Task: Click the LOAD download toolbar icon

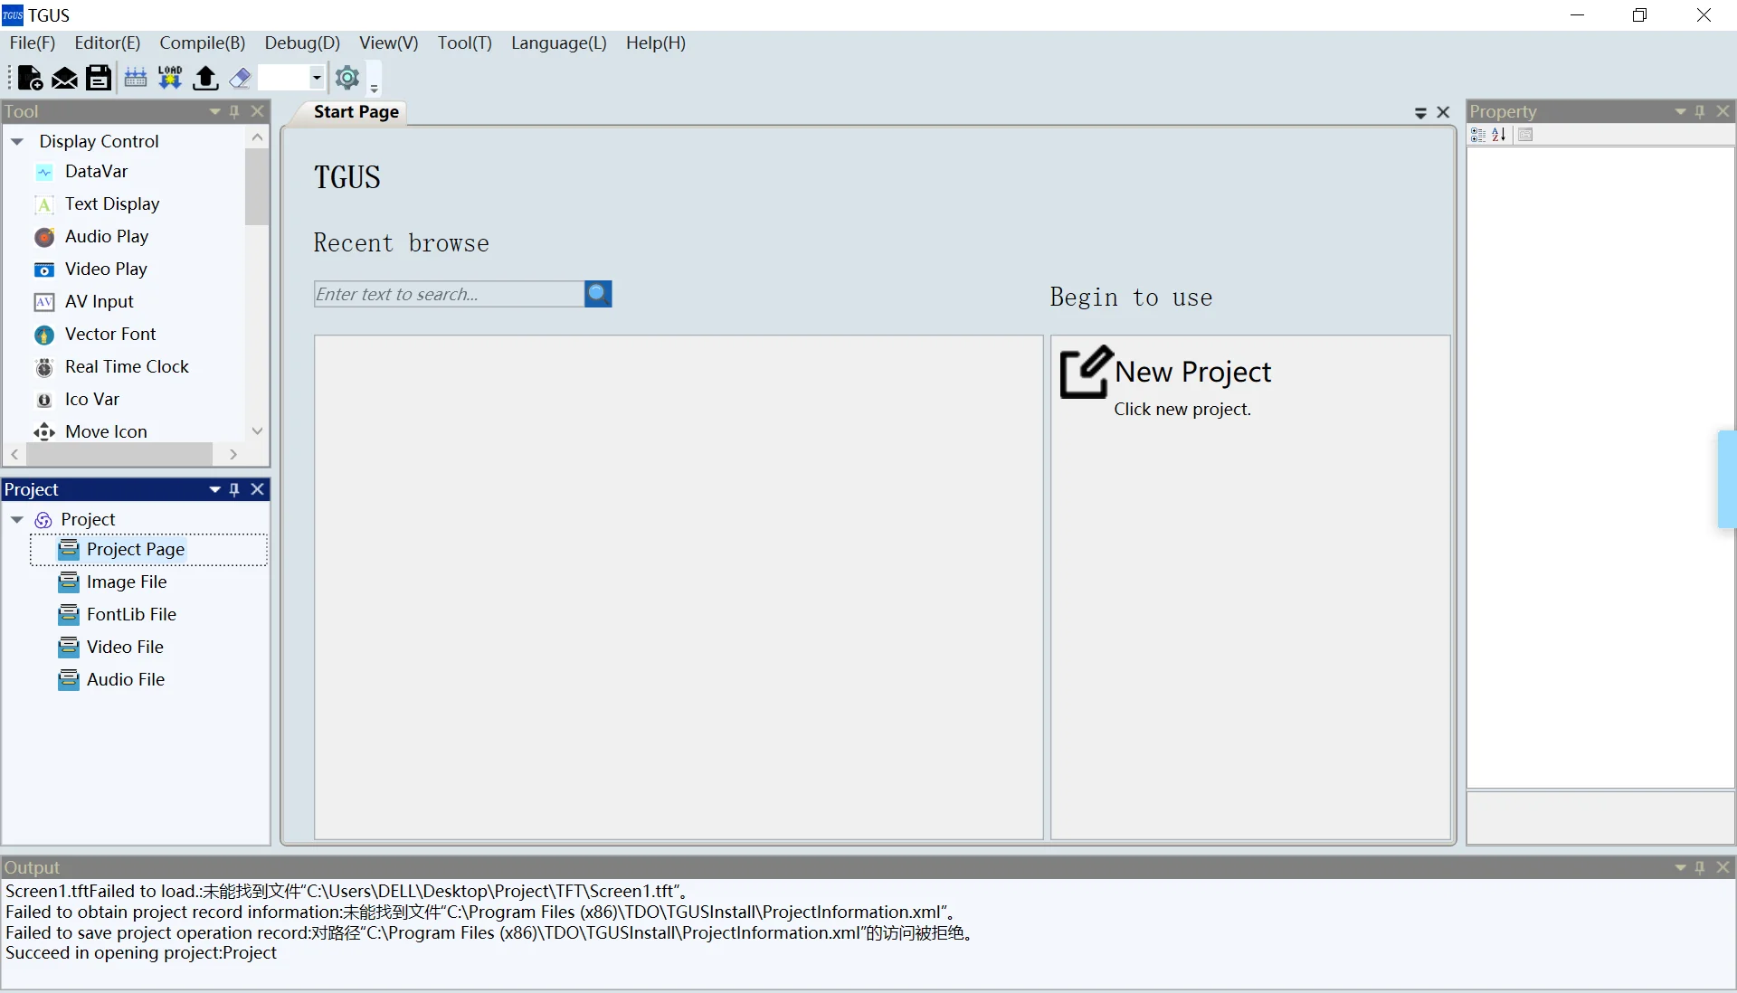Action: [x=170, y=79]
